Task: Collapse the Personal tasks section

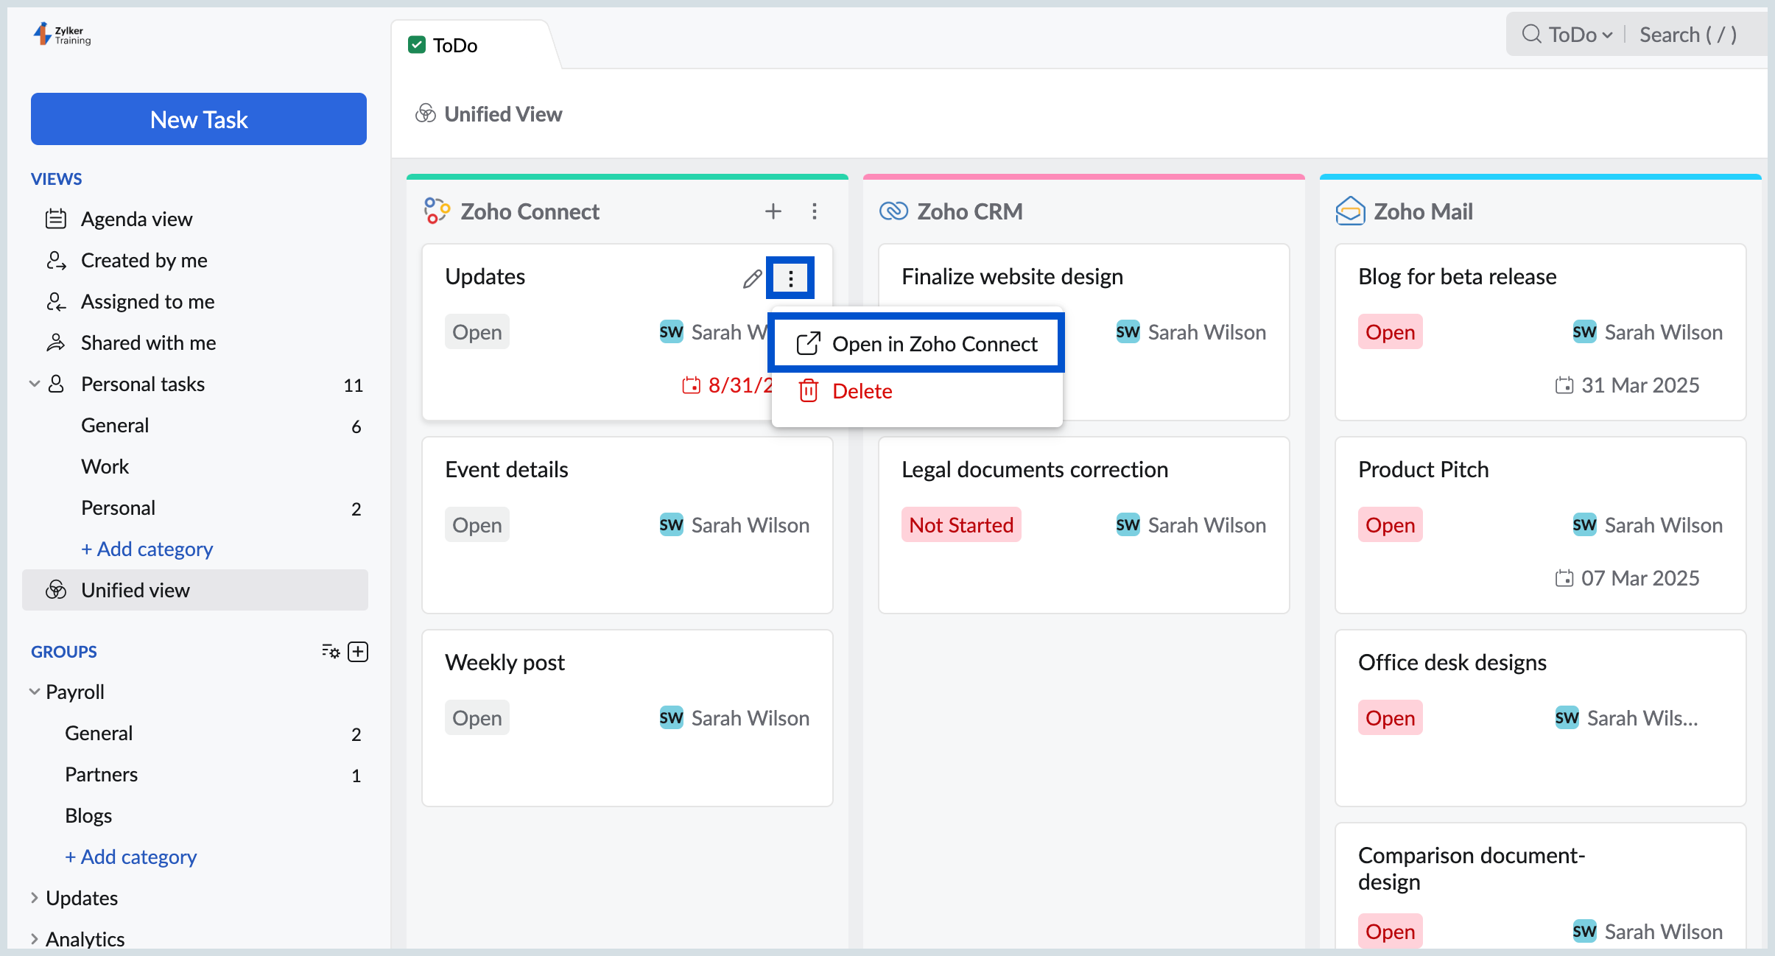Action: point(34,384)
